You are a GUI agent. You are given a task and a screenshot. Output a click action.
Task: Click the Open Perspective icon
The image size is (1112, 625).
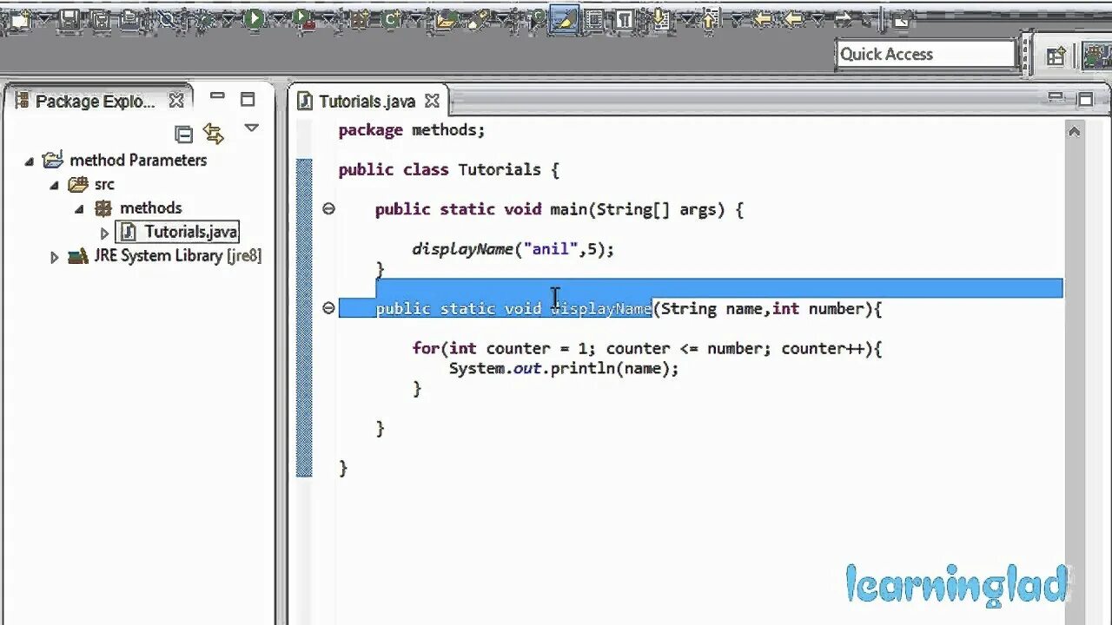[1056, 57]
